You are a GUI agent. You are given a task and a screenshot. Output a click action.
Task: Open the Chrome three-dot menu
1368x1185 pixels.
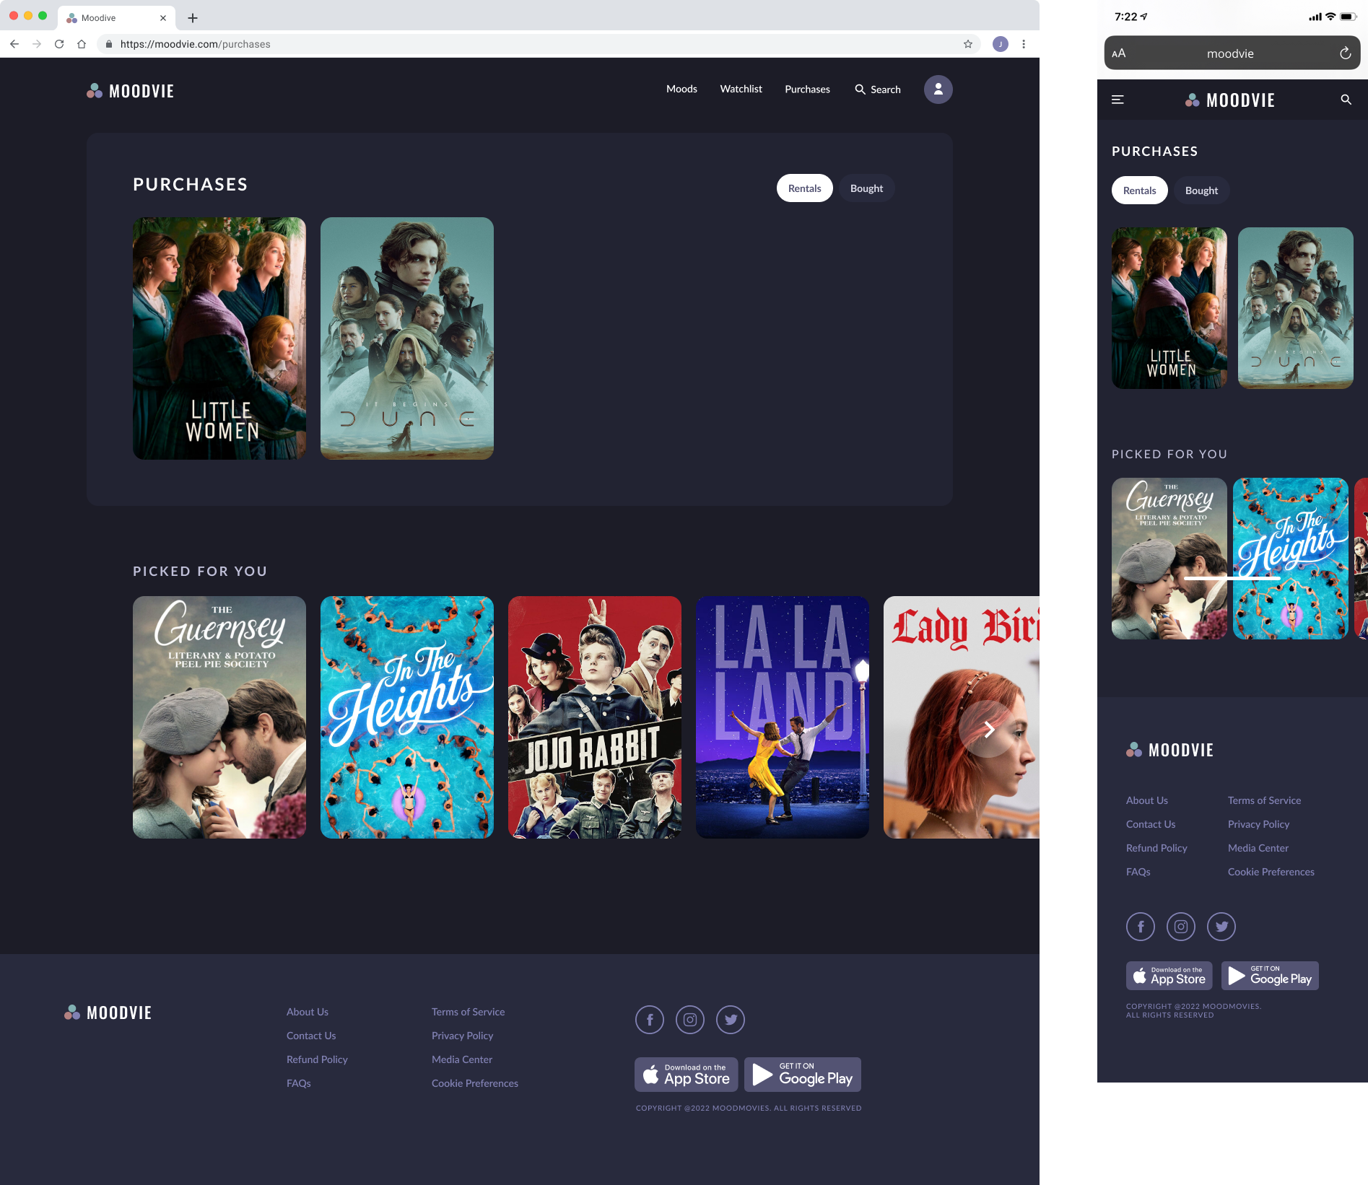tap(1024, 44)
